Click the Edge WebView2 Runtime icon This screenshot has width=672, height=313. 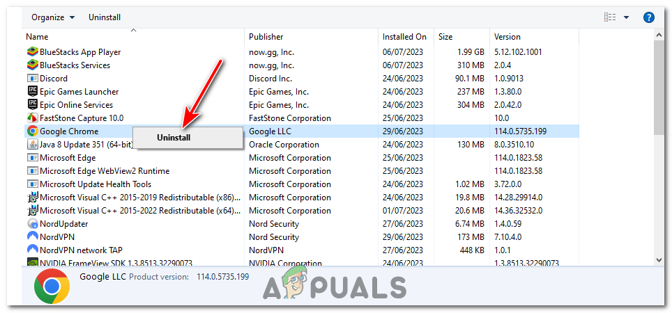click(x=32, y=171)
